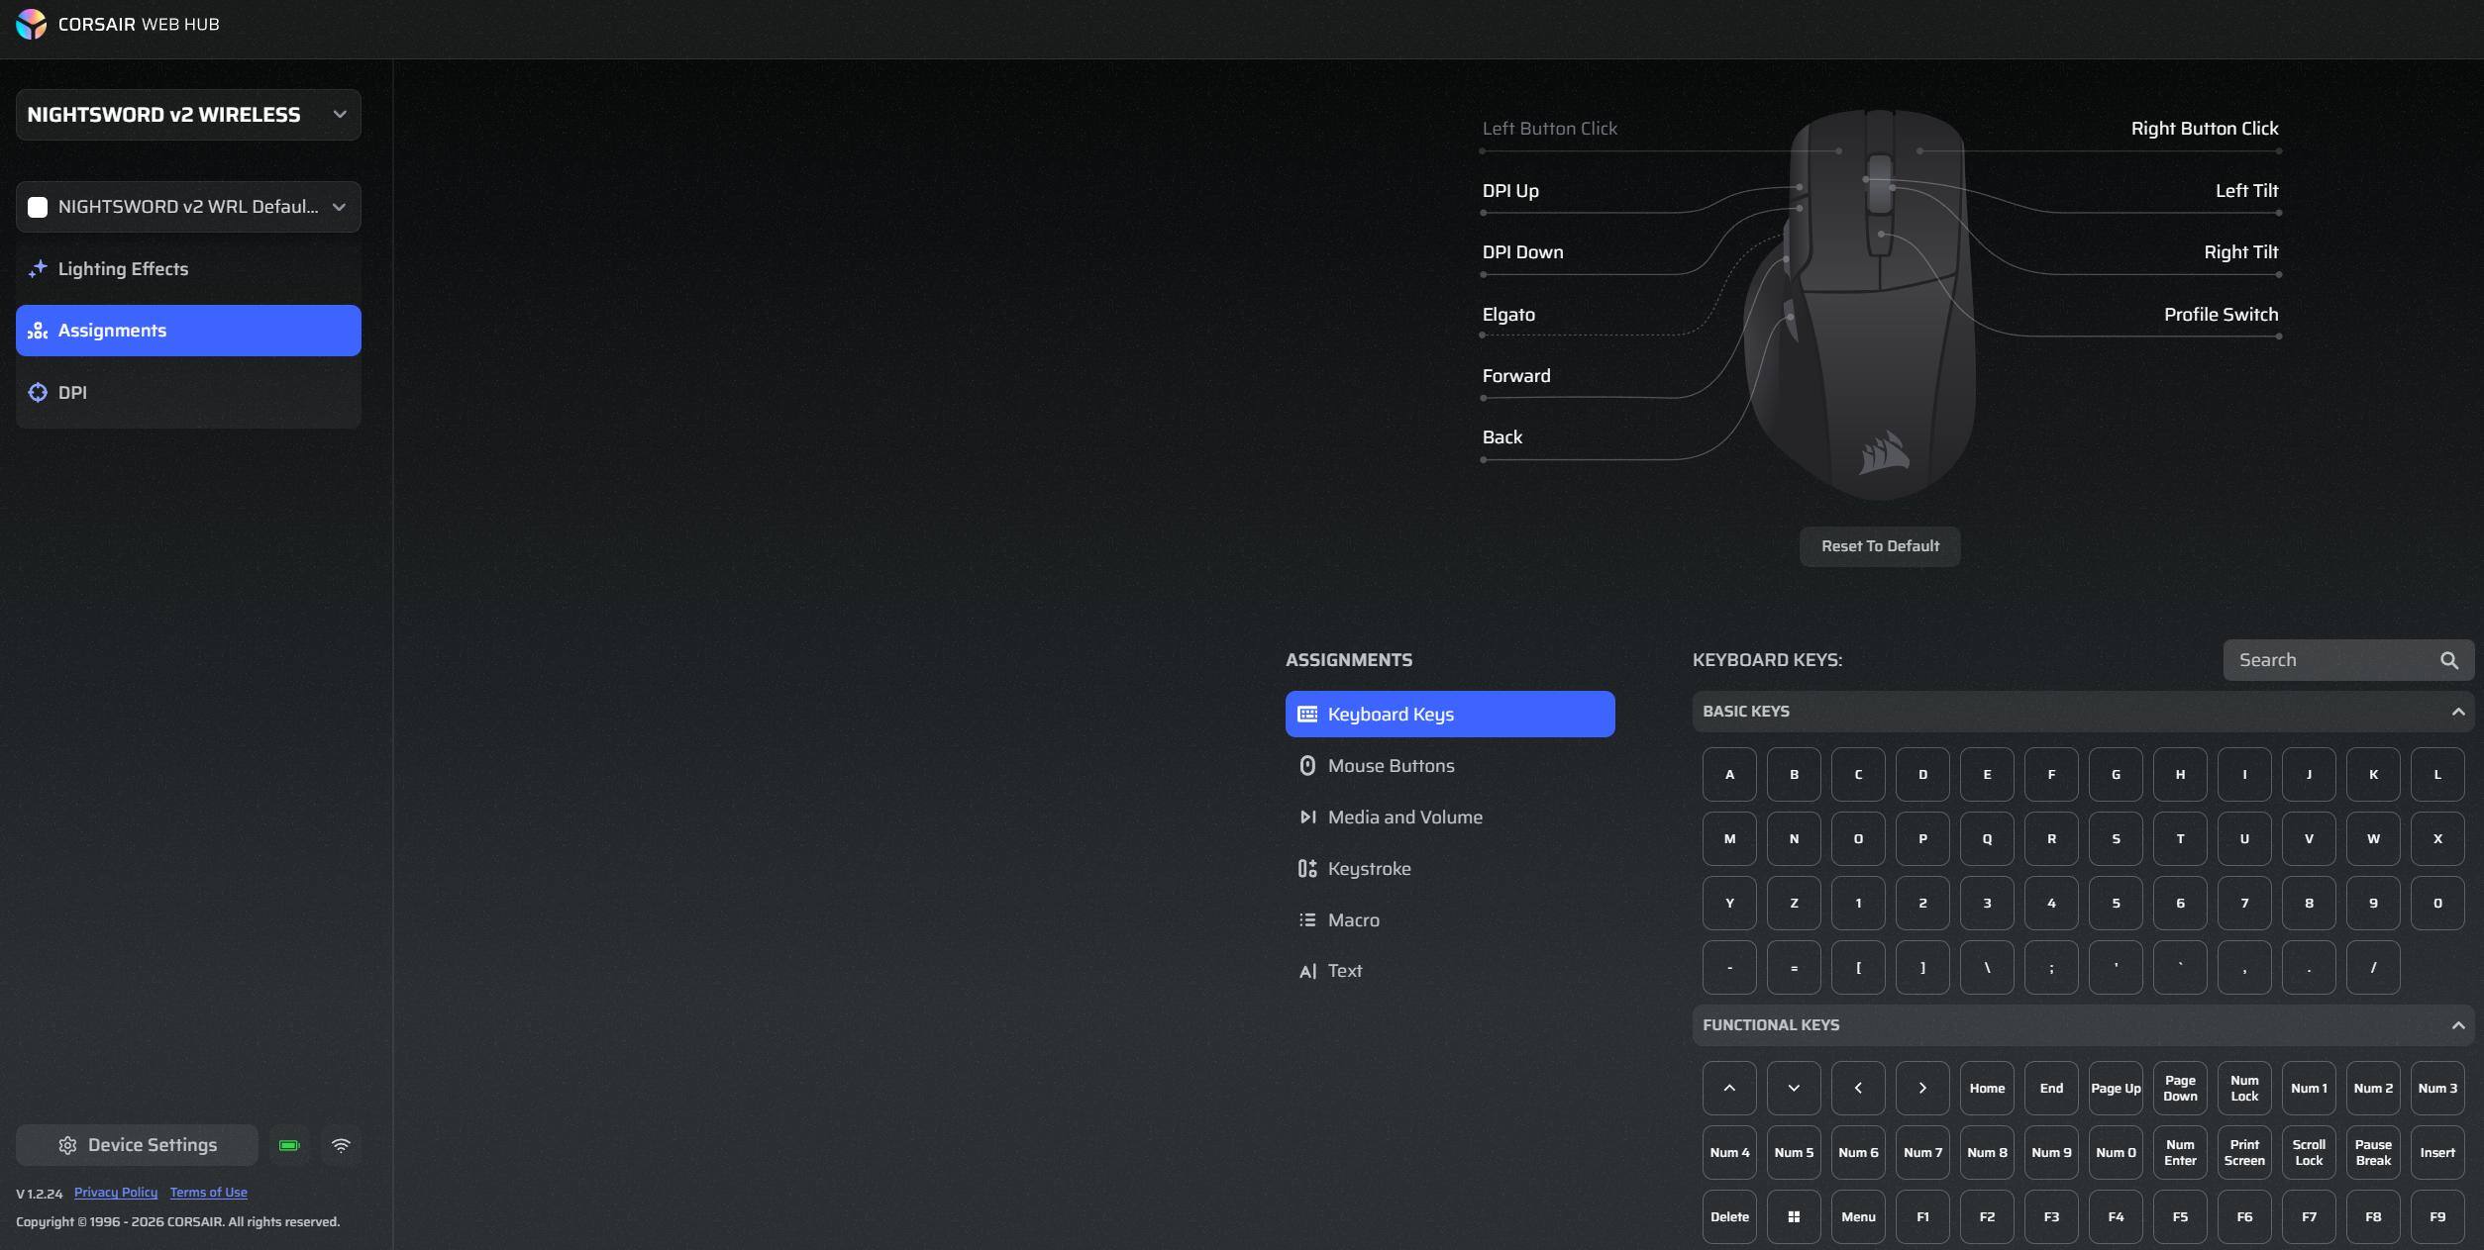Choose the W key

2373,838
